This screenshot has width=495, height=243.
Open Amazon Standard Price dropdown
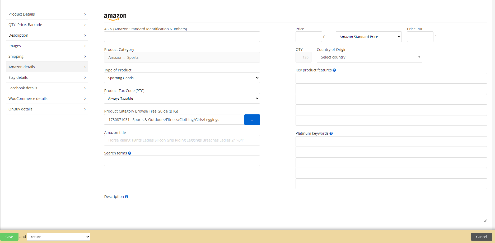tap(369, 37)
